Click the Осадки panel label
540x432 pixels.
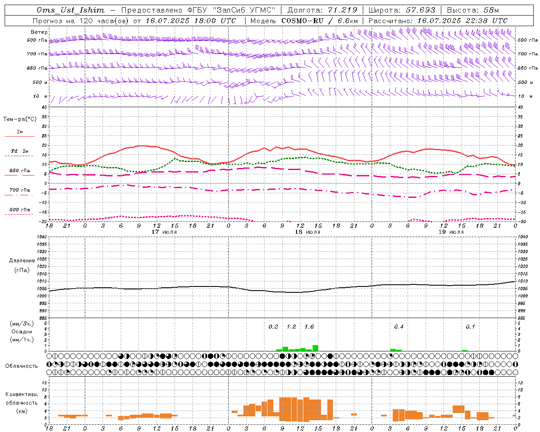pyautogui.click(x=22, y=332)
